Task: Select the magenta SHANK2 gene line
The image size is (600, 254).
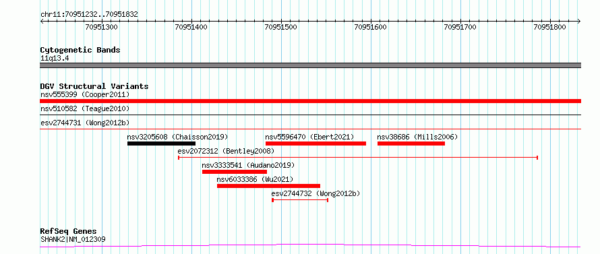Action: [310, 246]
